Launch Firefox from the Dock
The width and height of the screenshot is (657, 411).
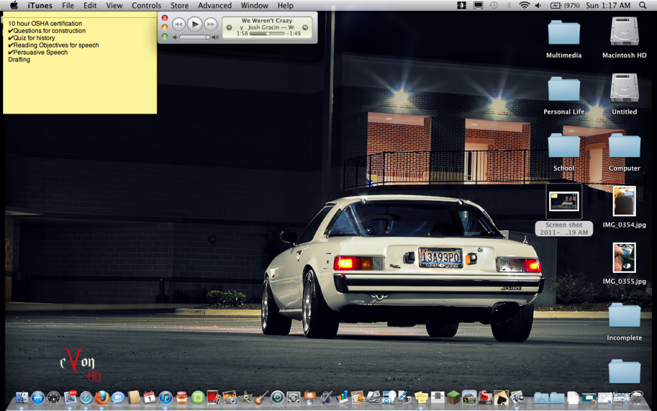click(101, 398)
